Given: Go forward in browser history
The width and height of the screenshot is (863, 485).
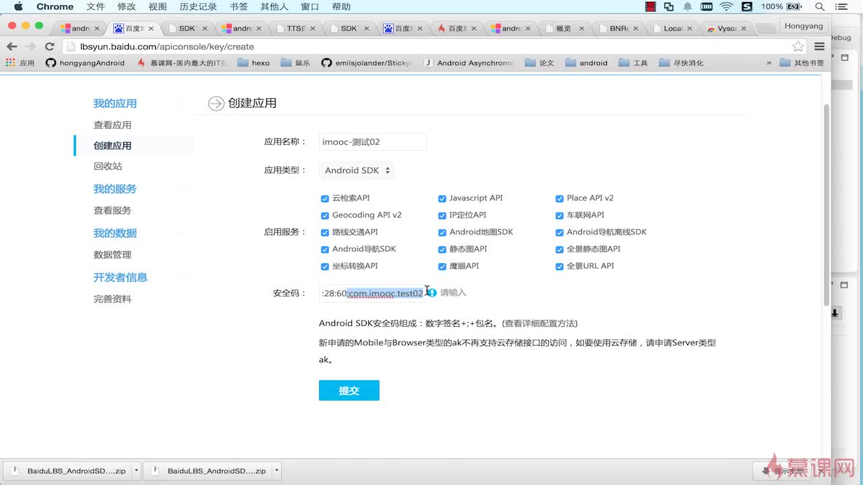Looking at the screenshot, I should (x=30, y=46).
